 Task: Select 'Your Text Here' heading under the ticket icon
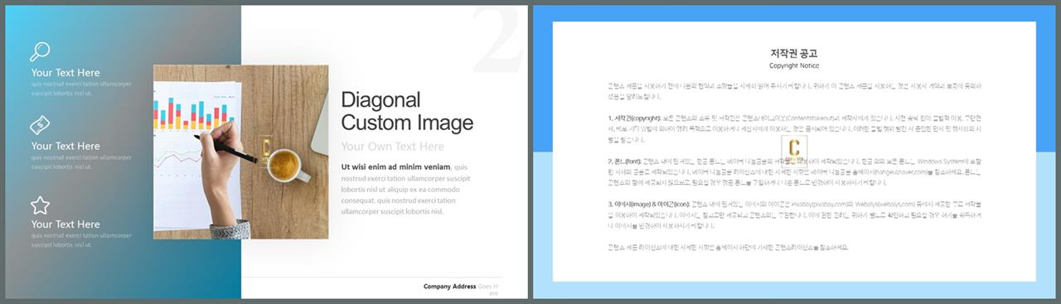65,147
